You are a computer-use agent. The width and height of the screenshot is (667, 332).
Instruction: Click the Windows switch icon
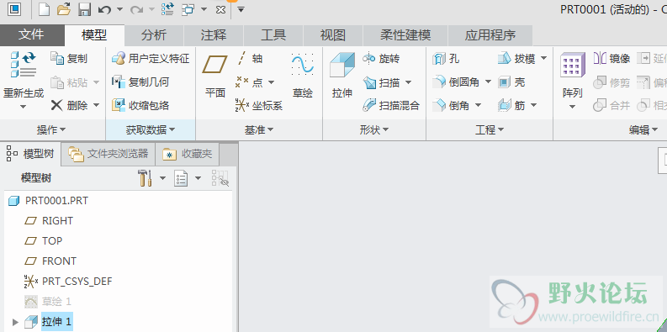[188, 9]
